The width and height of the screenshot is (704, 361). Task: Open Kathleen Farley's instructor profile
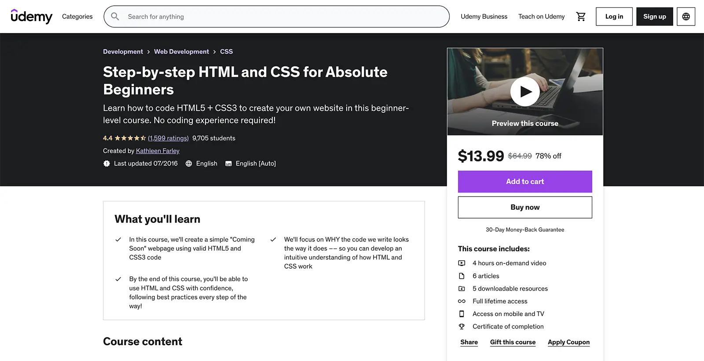pyautogui.click(x=157, y=150)
